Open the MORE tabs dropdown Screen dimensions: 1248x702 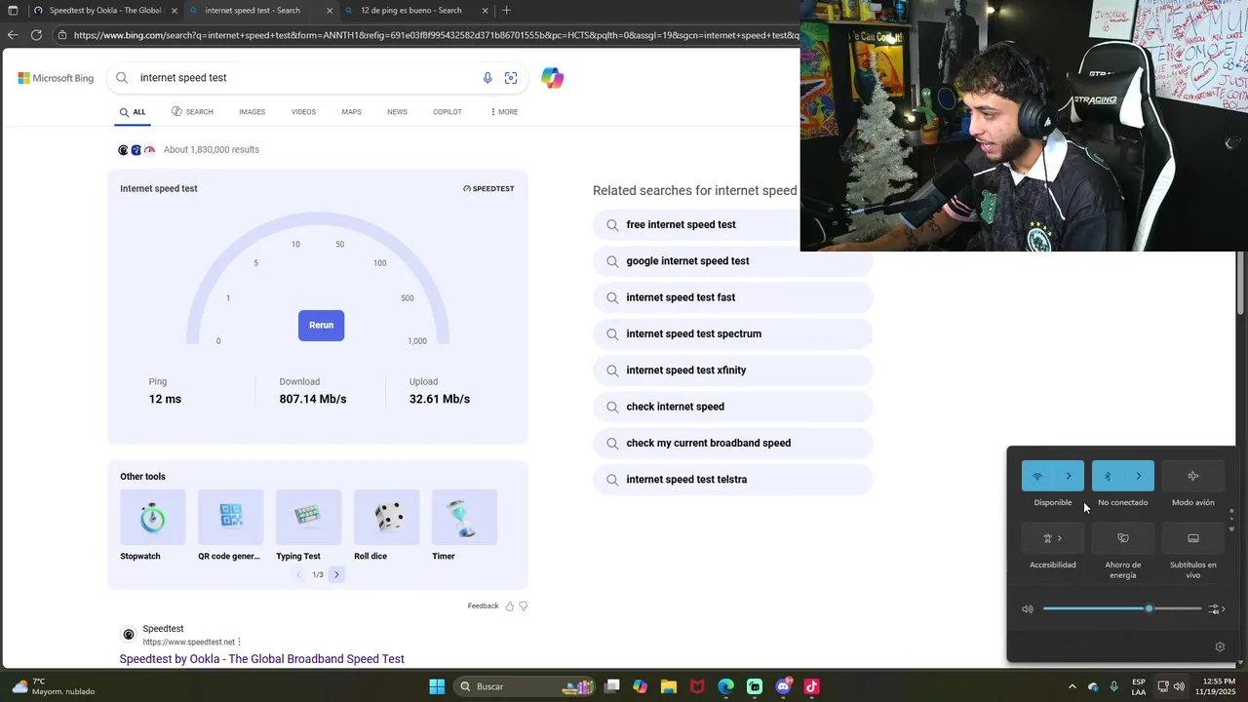click(504, 112)
